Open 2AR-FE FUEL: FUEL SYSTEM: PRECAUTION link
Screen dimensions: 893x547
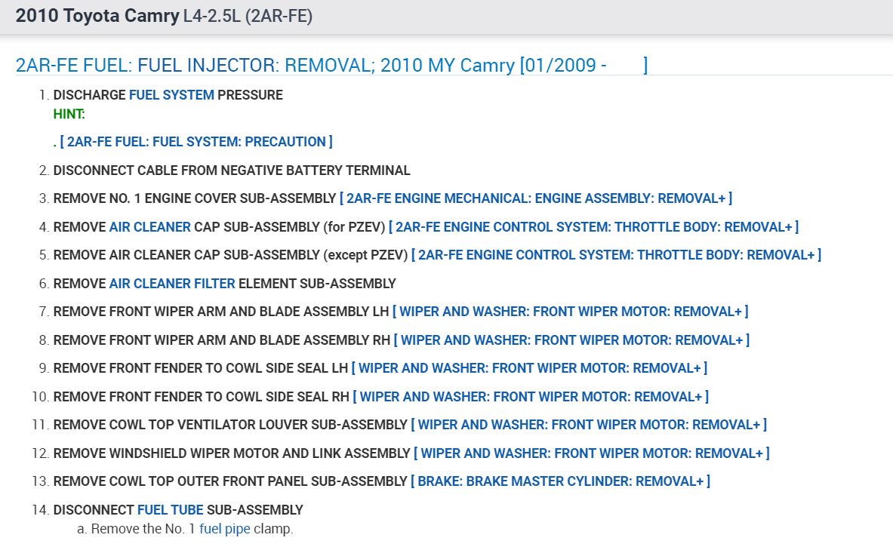[196, 142]
